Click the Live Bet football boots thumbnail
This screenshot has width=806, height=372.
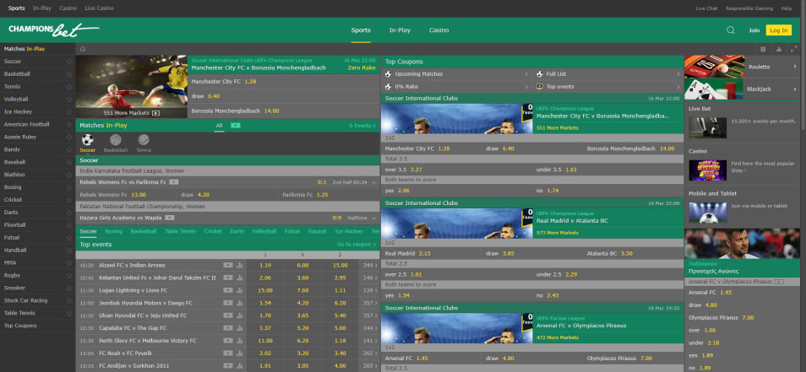click(707, 127)
